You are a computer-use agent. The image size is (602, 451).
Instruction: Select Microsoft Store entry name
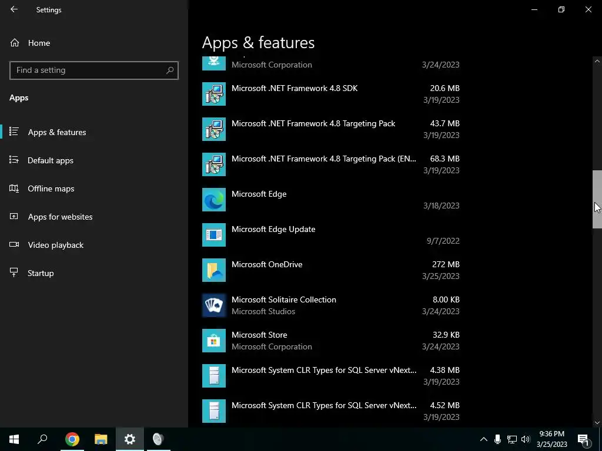(259, 335)
